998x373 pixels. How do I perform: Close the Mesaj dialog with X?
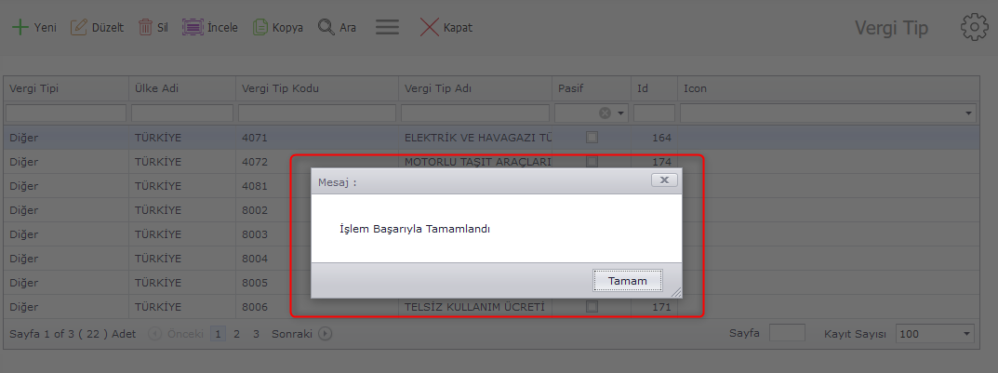coord(663,180)
